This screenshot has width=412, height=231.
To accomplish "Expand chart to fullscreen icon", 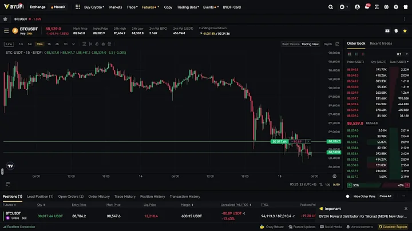I will point(338,44).
